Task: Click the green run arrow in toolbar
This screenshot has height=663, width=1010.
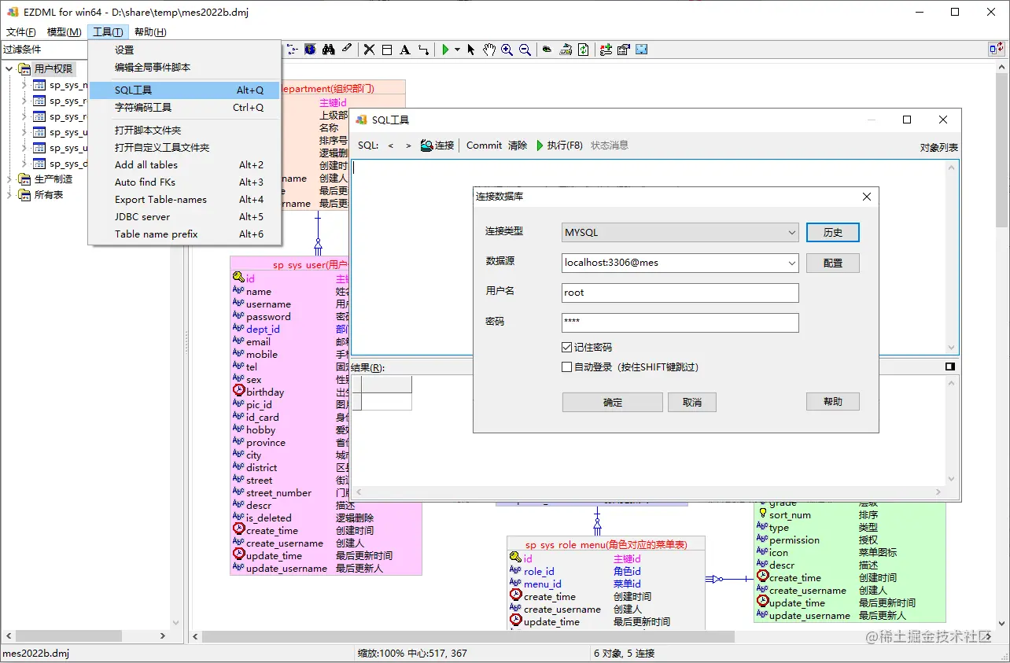Action: point(445,50)
